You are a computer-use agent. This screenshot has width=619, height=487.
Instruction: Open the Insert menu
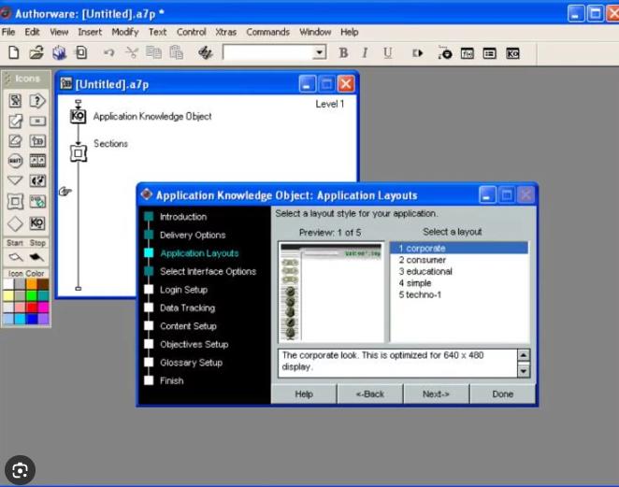90,32
